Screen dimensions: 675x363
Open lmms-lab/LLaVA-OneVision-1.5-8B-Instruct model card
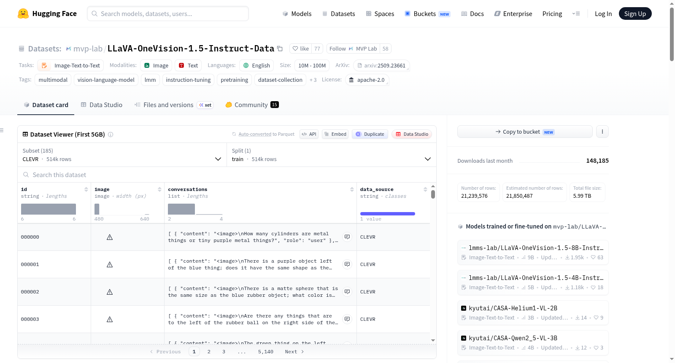533,253
